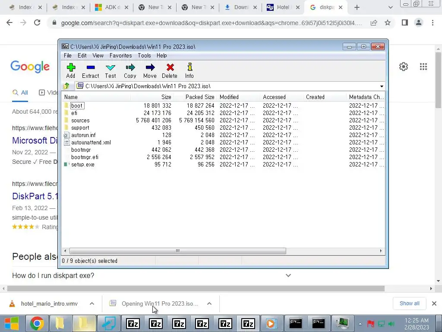This screenshot has height=332, width=442.
Task: Open the Help menu in 7-Zip
Action: pos(162,56)
